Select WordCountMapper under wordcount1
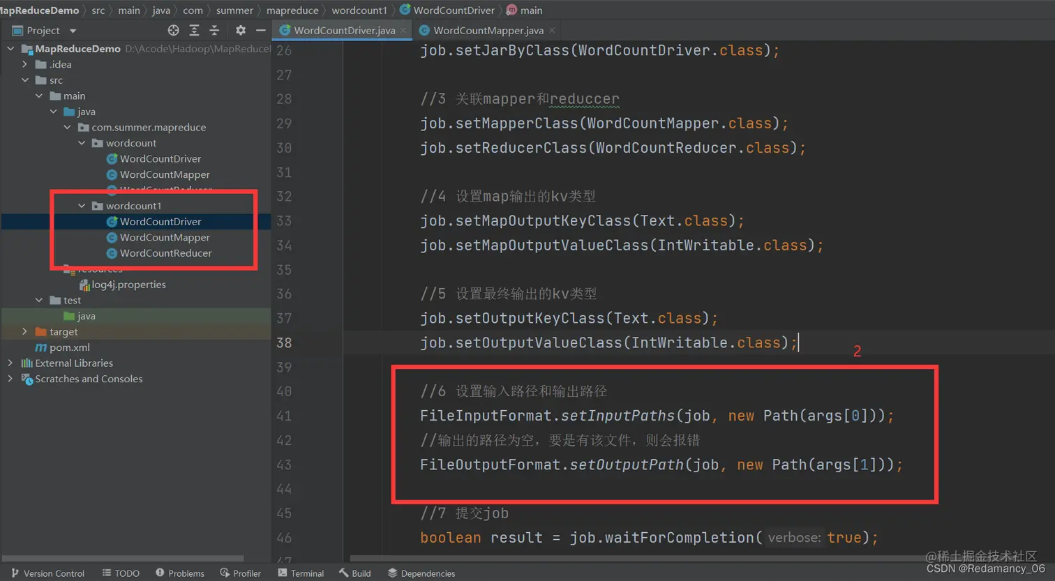 pos(165,237)
